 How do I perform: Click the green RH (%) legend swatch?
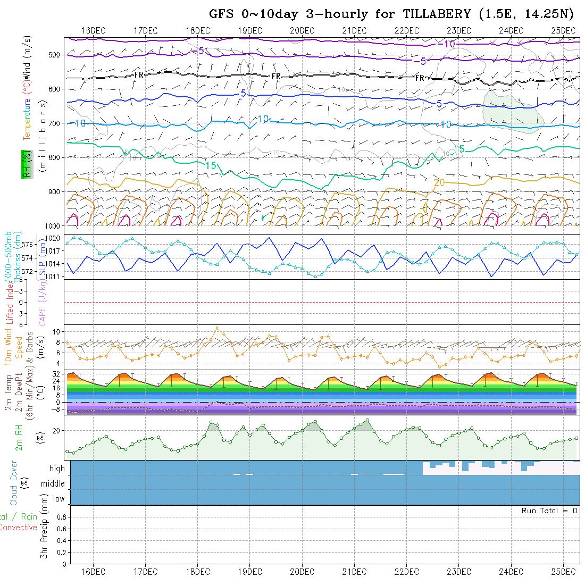point(25,164)
